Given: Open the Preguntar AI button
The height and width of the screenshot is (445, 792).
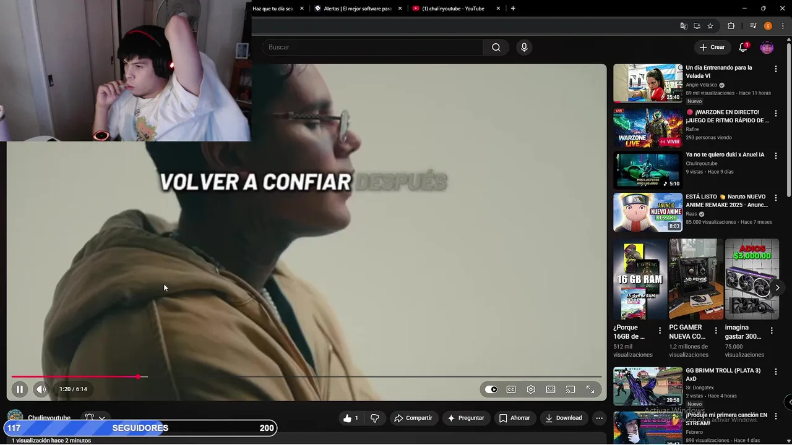Looking at the screenshot, I should 466,418.
